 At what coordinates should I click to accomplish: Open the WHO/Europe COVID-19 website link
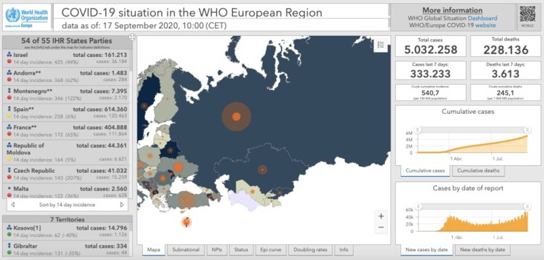click(486, 25)
